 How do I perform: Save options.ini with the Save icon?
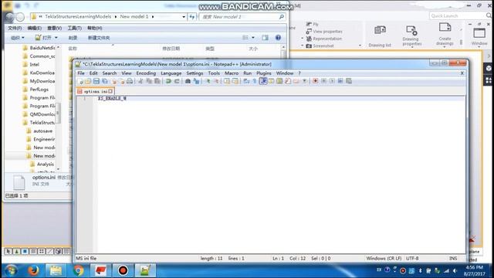coord(96,81)
